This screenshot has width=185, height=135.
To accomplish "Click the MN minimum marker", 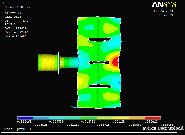I will [x=121, y=41].
